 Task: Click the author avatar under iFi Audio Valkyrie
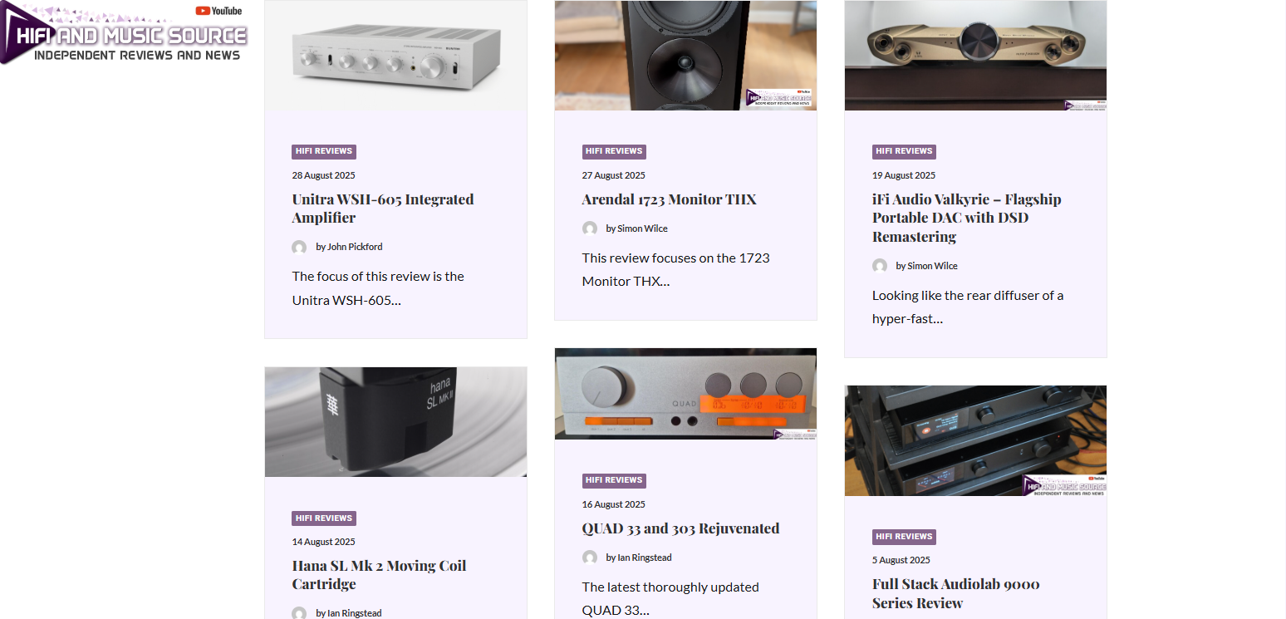pyautogui.click(x=880, y=266)
